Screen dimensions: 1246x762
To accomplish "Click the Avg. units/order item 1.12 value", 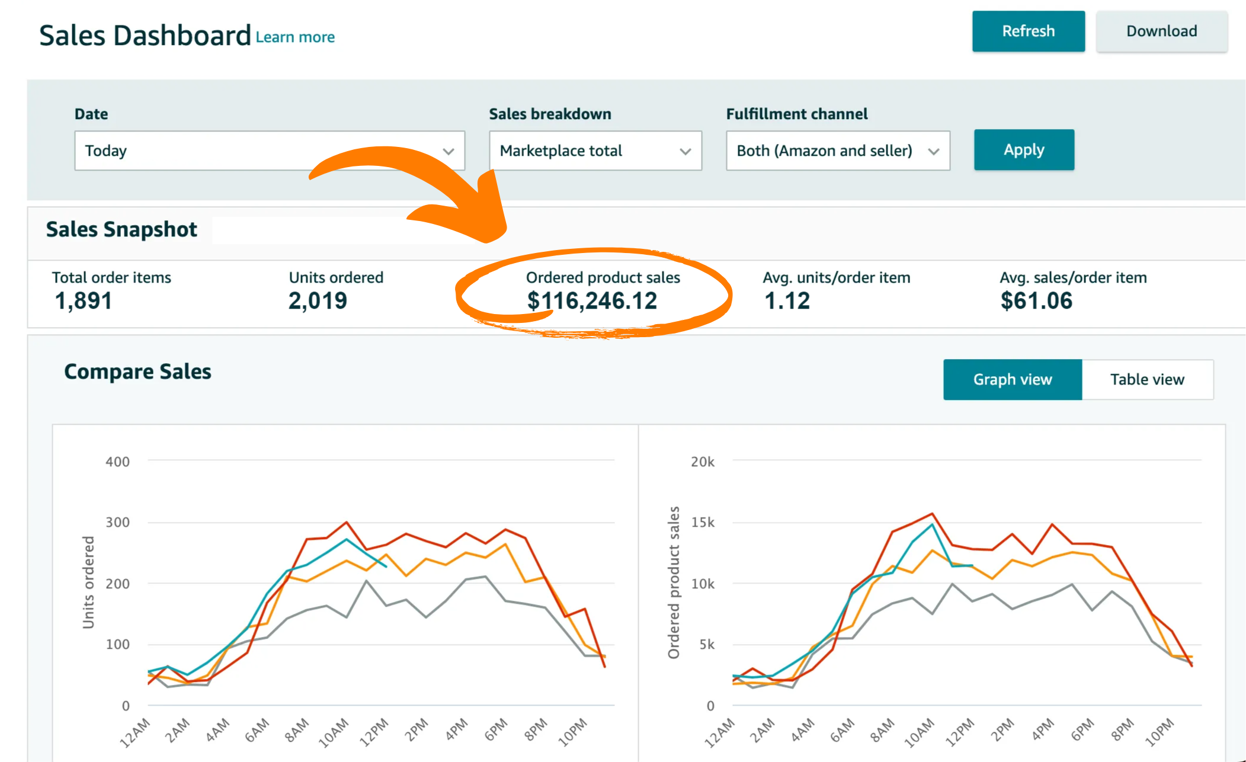I will pyautogui.click(x=787, y=301).
